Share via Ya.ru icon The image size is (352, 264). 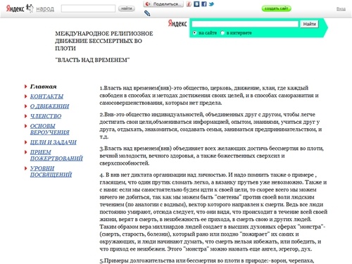(x=189, y=4)
